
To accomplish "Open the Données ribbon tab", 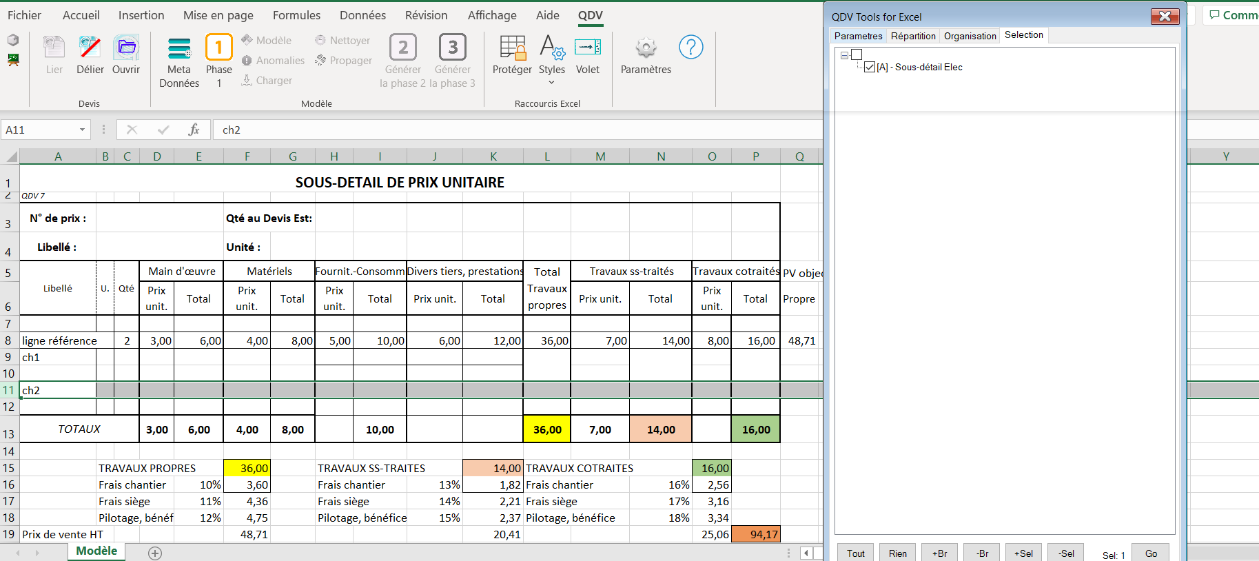I will (x=362, y=15).
